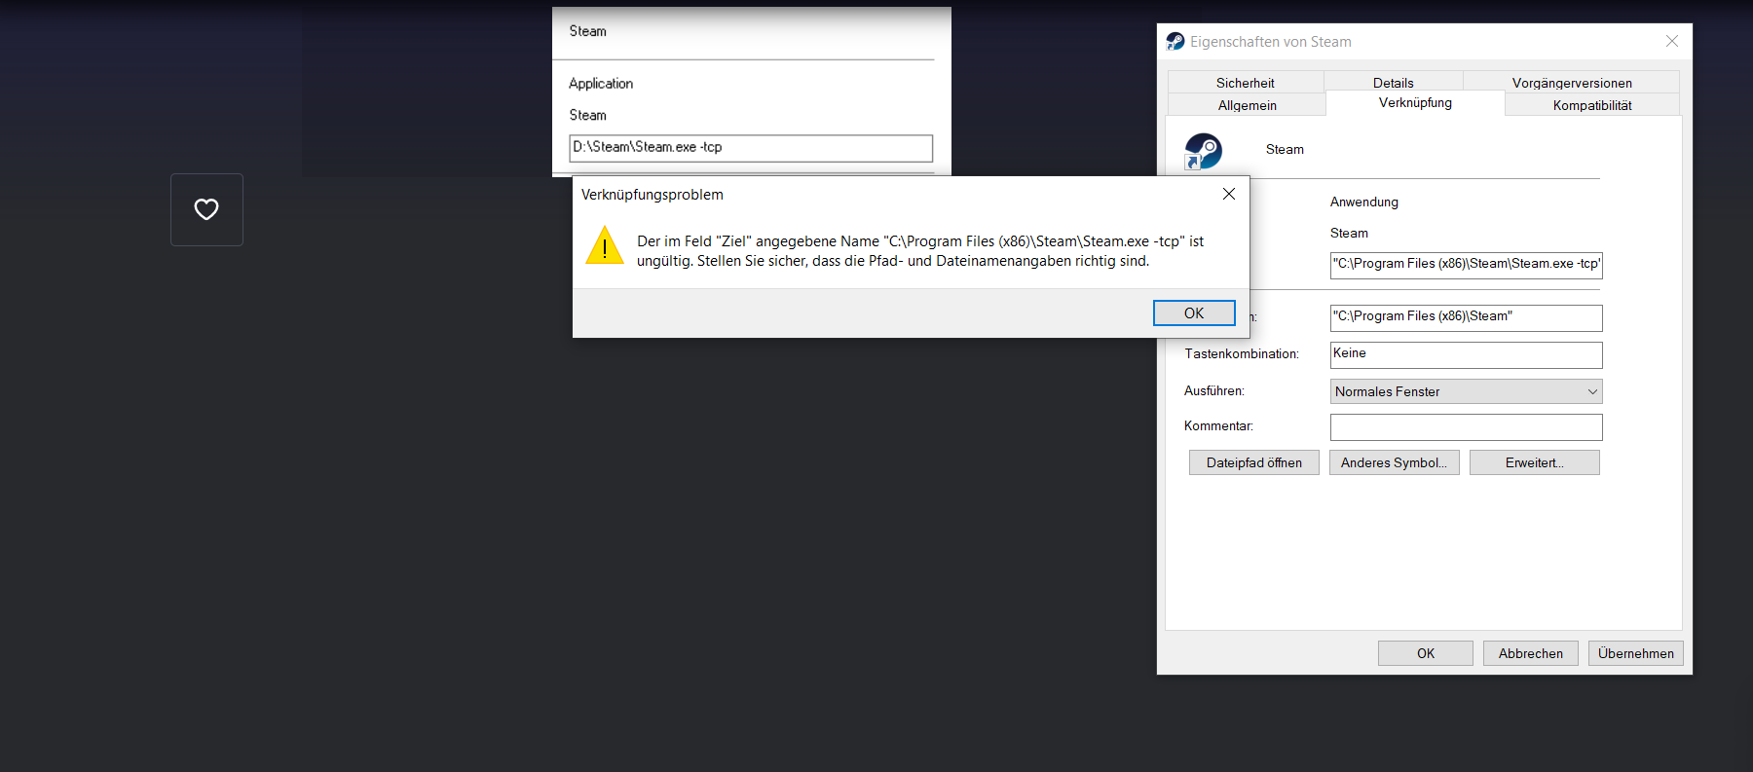Click the Steam name next to the shortcut icon
Viewport: 1753px width, 772px height.
1285,149
